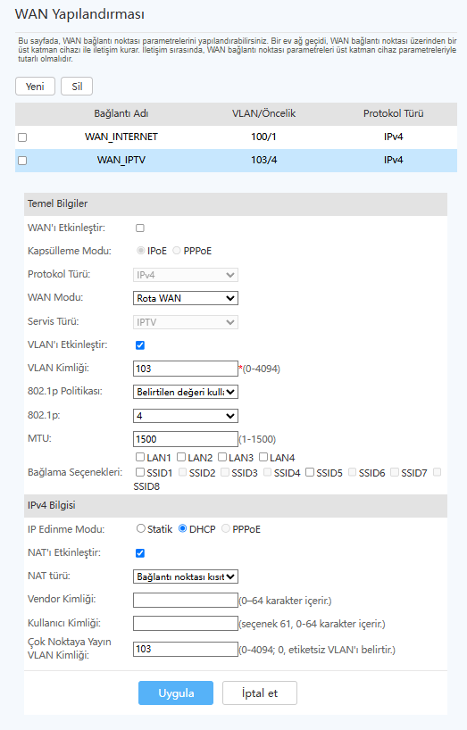The image size is (467, 730).
Task: Apply settings with the Uygula button
Action: pyautogui.click(x=176, y=693)
